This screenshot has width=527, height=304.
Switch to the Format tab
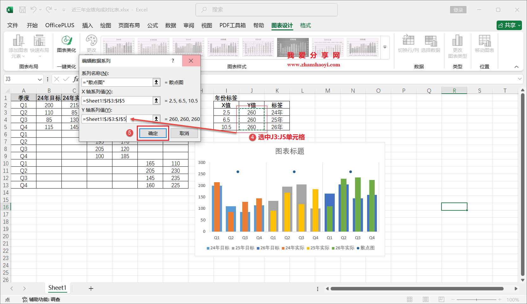306,25
